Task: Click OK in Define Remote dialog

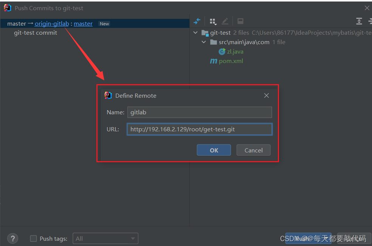Action: (x=214, y=150)
